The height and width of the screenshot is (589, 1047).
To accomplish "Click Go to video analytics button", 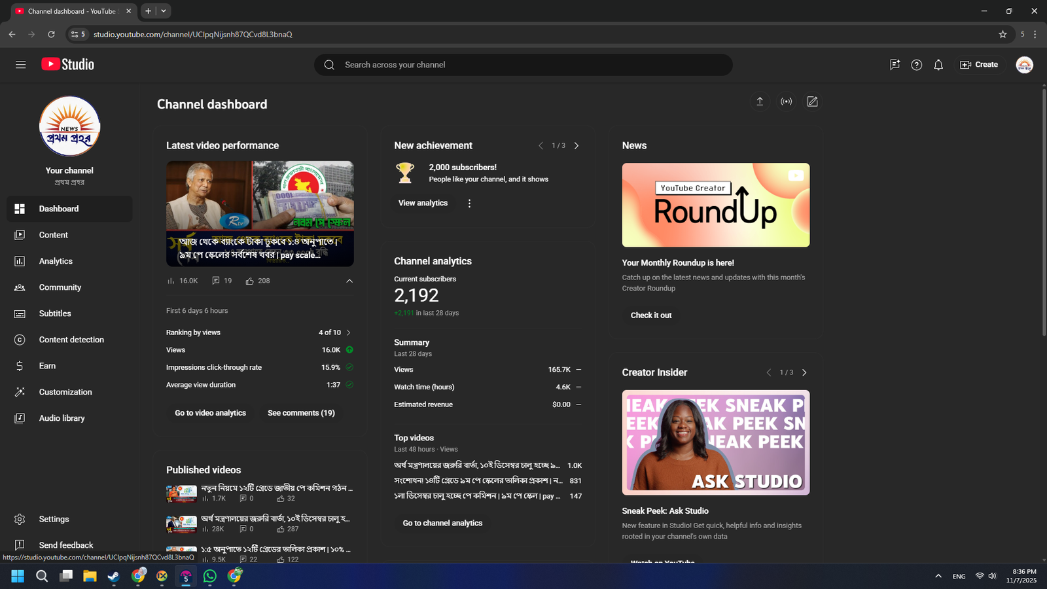I will 210,413.
